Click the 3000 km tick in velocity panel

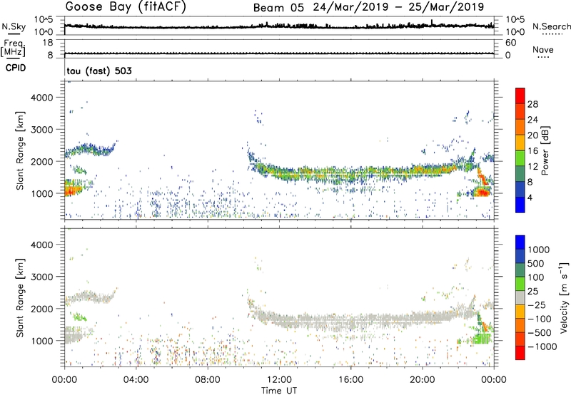(41, 277)
